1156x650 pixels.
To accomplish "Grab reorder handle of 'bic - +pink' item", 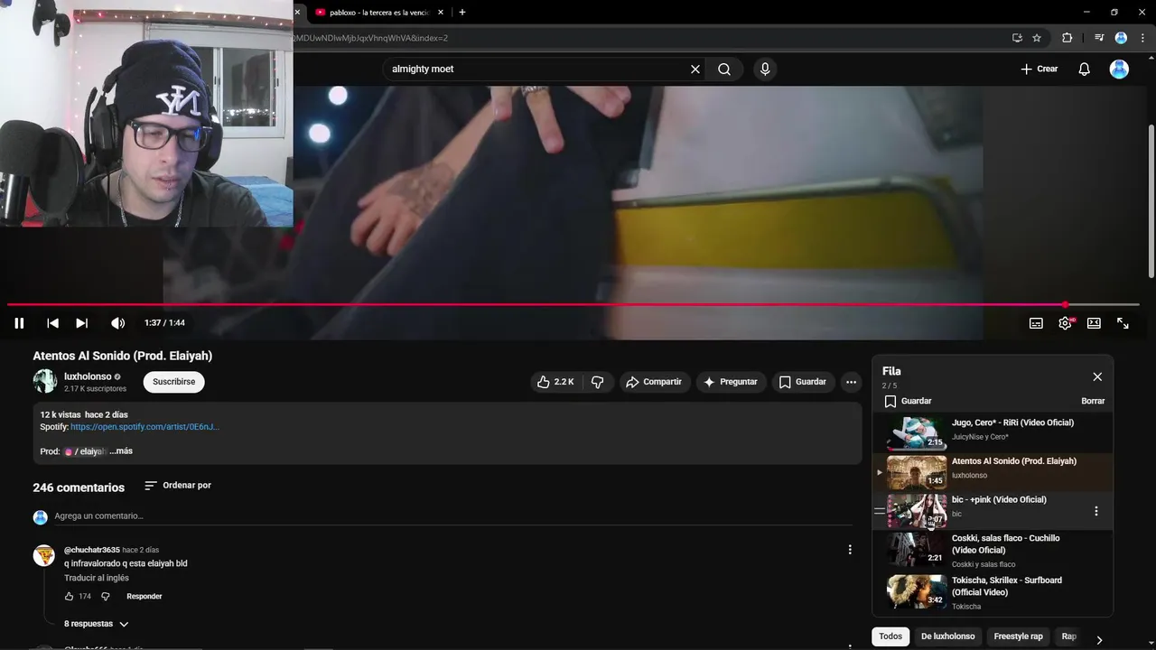I will [880, 511].
